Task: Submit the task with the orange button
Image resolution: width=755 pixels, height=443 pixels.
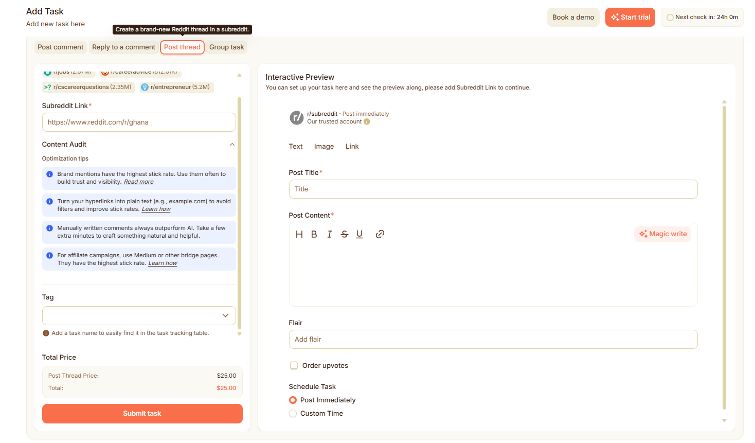Action: [142, 414]
